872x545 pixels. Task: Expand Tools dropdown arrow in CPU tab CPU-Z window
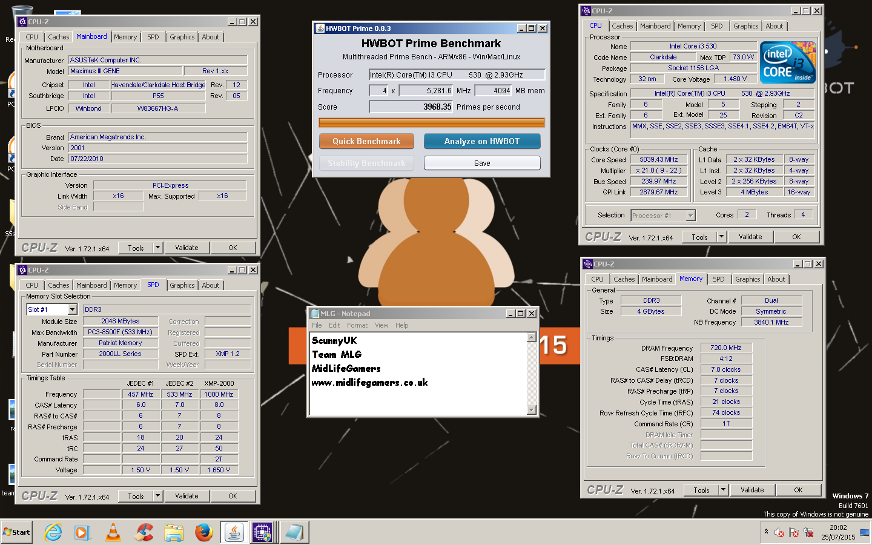721,237
